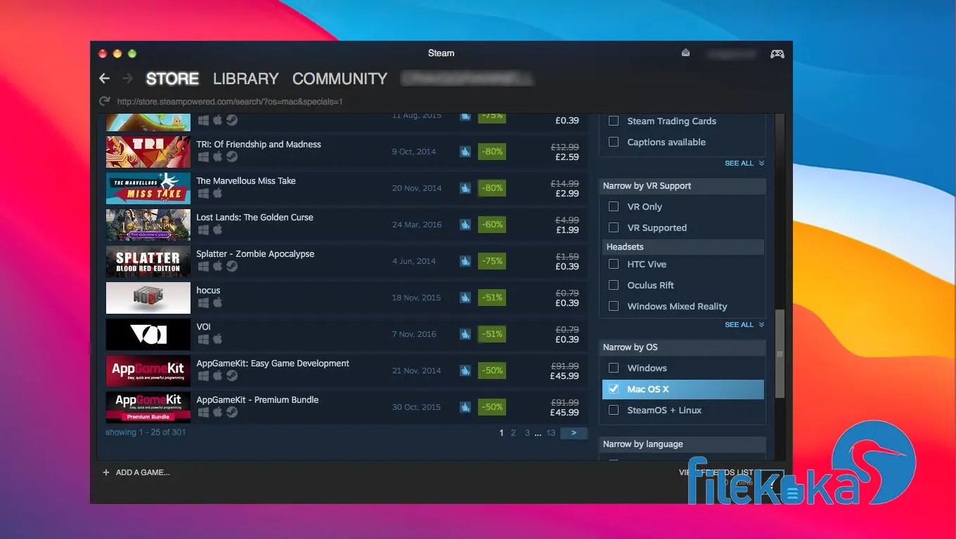Open the COMMUNITY tab

click(340, 79)
